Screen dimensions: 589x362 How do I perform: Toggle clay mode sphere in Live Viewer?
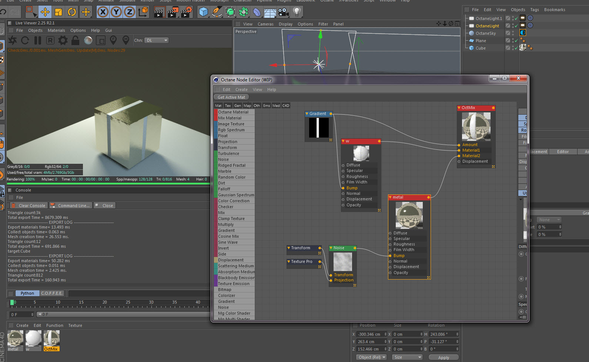coord(88,40)
